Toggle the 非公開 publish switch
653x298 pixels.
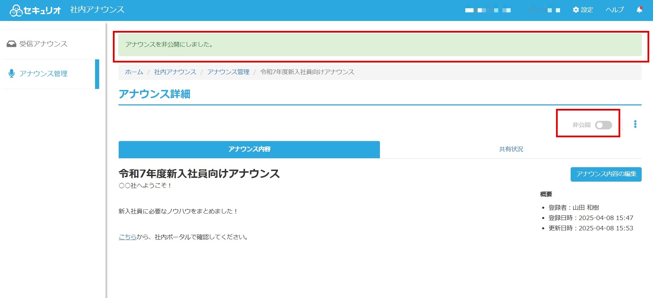pyautogui.click(x=604, y=125)
